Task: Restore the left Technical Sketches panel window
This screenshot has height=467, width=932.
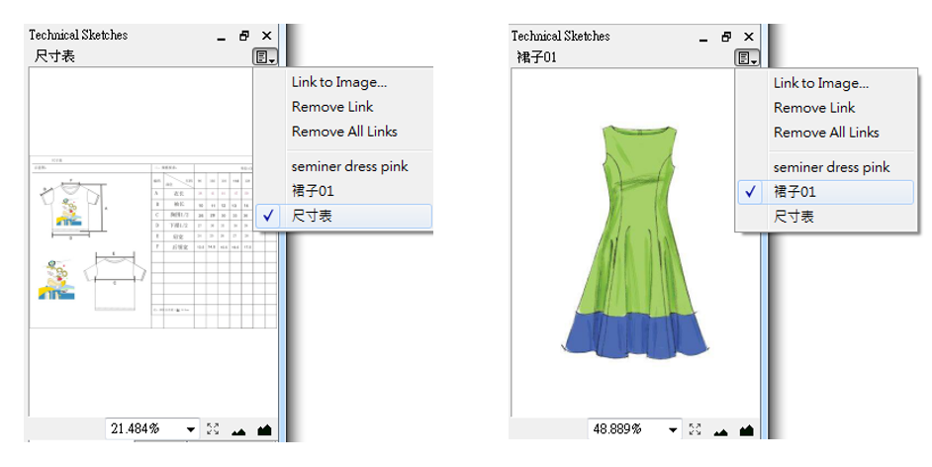Action: click(244, 36)
